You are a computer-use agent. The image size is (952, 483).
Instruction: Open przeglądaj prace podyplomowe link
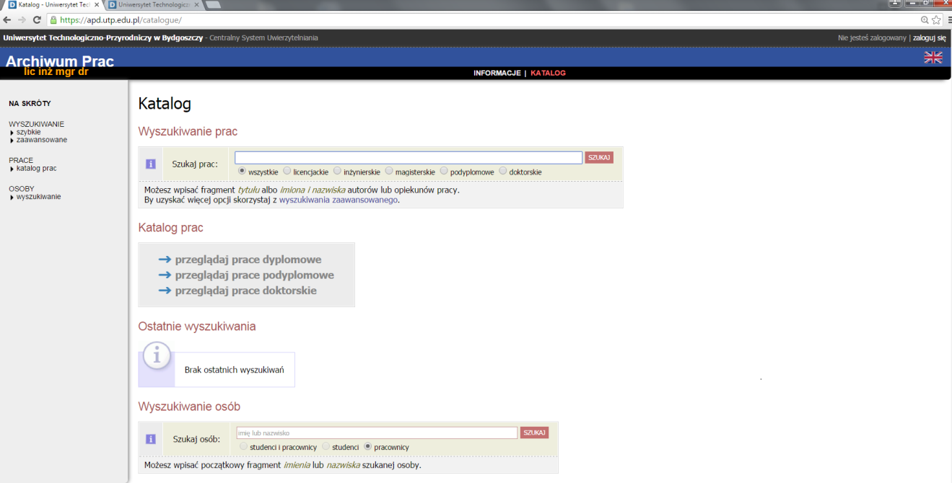255,275
